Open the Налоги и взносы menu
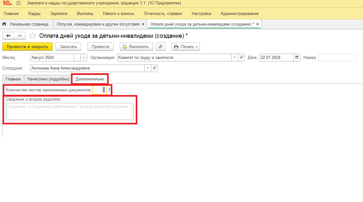The width and height of the screenshot is (363, 202). click(x=119, y=13)
